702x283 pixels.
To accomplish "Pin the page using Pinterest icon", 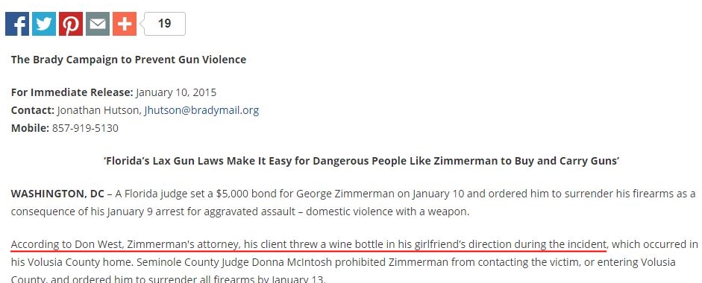I will pyautogui.click(x=71, y=24).
